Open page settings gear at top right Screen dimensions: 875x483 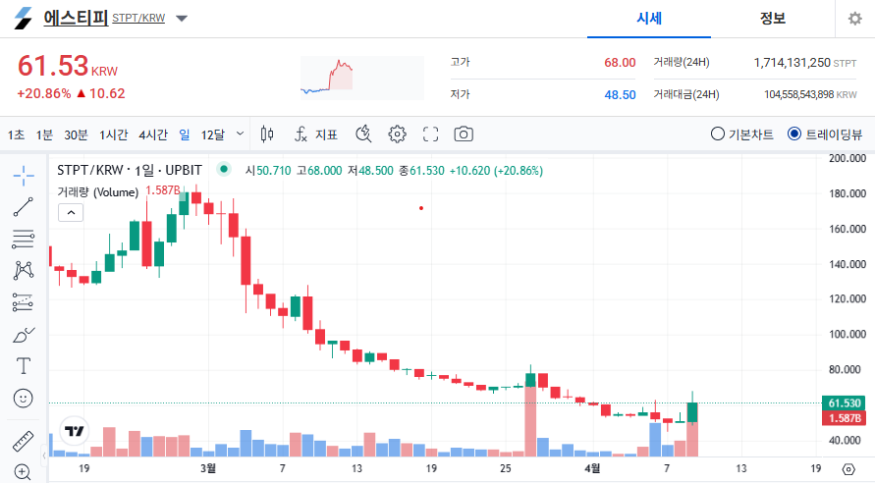(x=855, y=19)
